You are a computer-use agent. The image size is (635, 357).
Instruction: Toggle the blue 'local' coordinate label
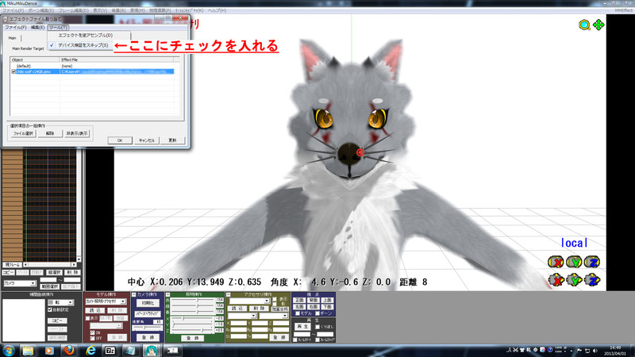point(574,243)
